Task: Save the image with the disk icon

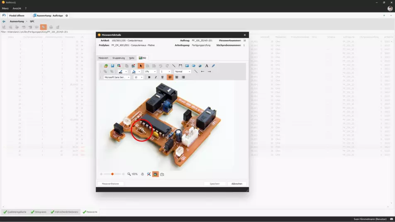Action: coord(112,66)
